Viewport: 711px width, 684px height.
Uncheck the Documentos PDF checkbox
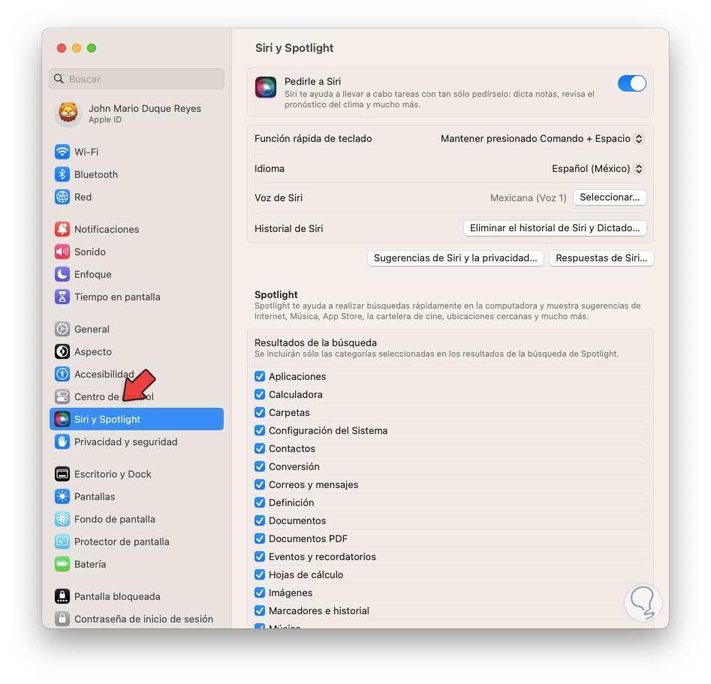point(260,538)
